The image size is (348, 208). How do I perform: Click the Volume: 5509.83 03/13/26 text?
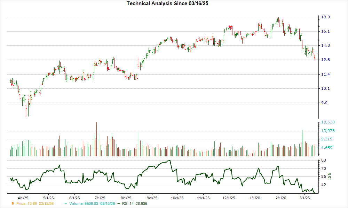(x=91, y=204)
